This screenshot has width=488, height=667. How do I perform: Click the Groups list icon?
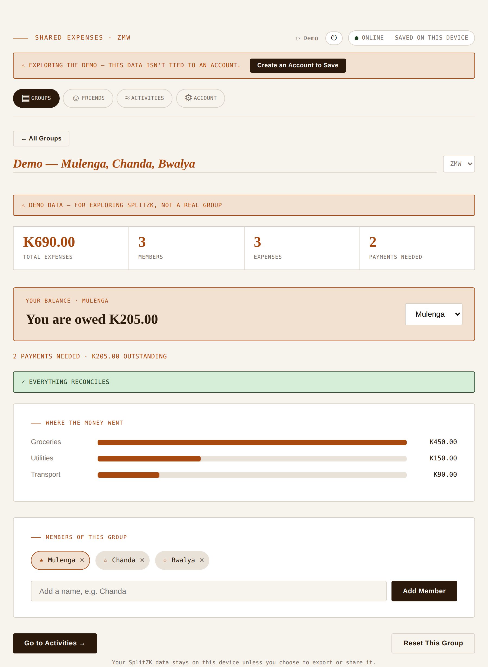click(26, 98)
